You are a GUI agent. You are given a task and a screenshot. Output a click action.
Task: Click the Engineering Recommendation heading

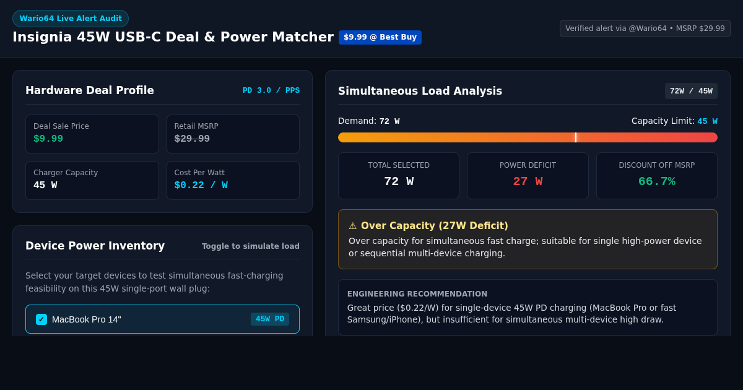(417, 294)
